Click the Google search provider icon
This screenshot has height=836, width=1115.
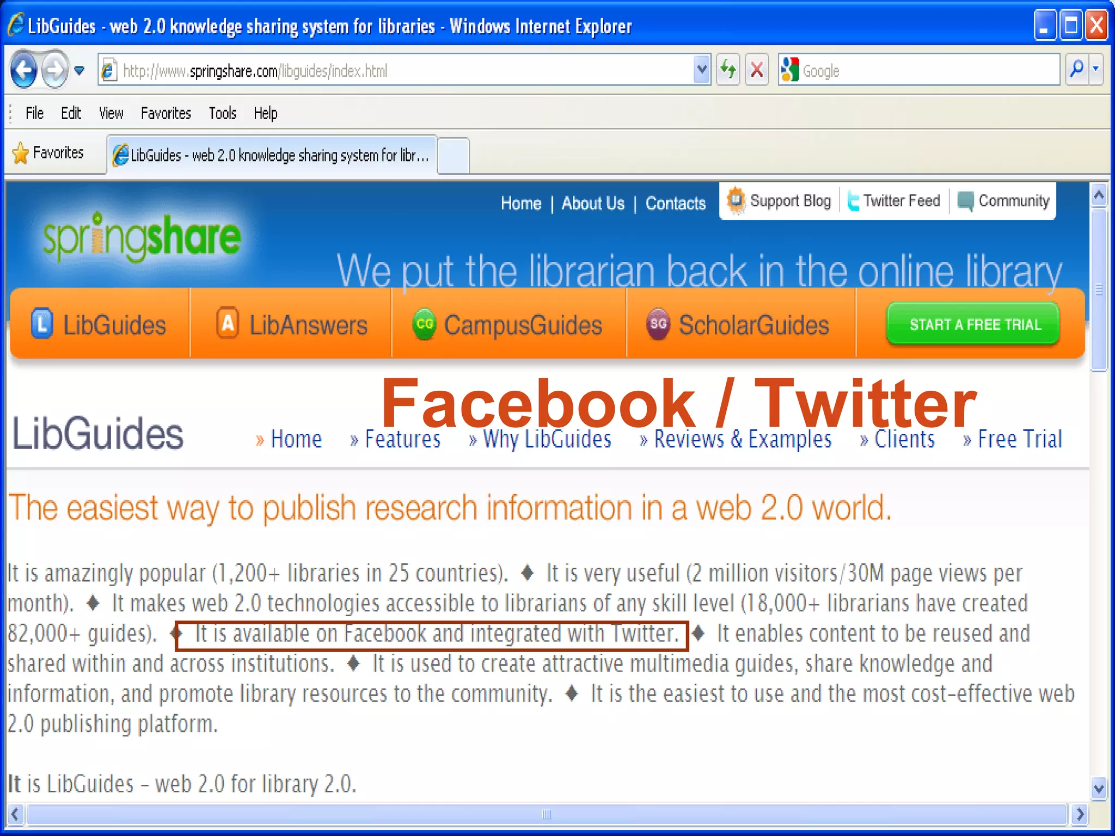(x=789, y=70)
